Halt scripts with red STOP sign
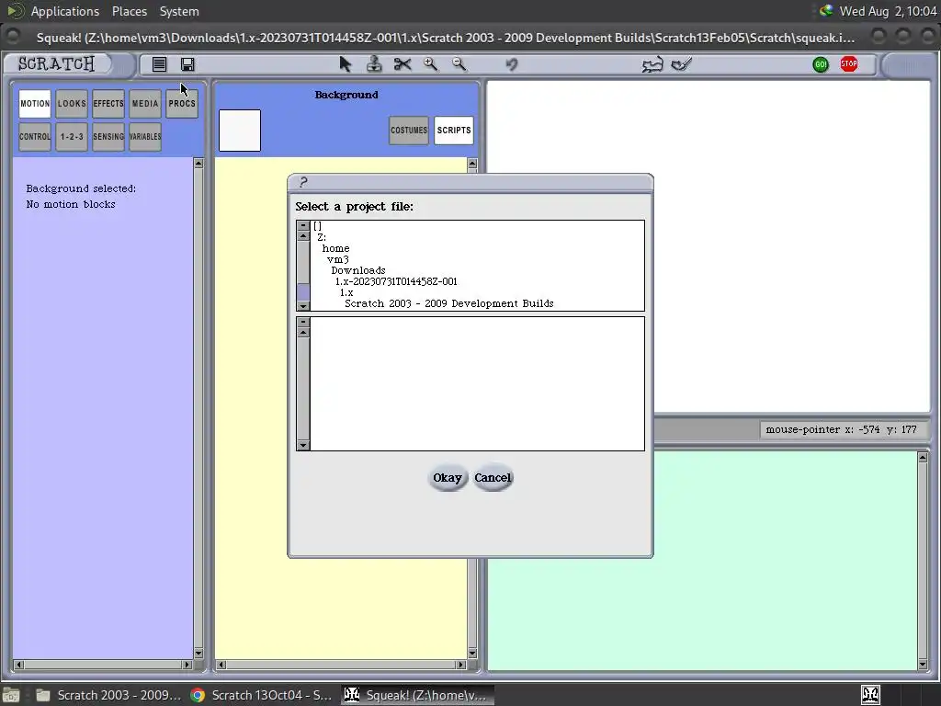This screenshot has height=706, width=941. tap(848, 63)
